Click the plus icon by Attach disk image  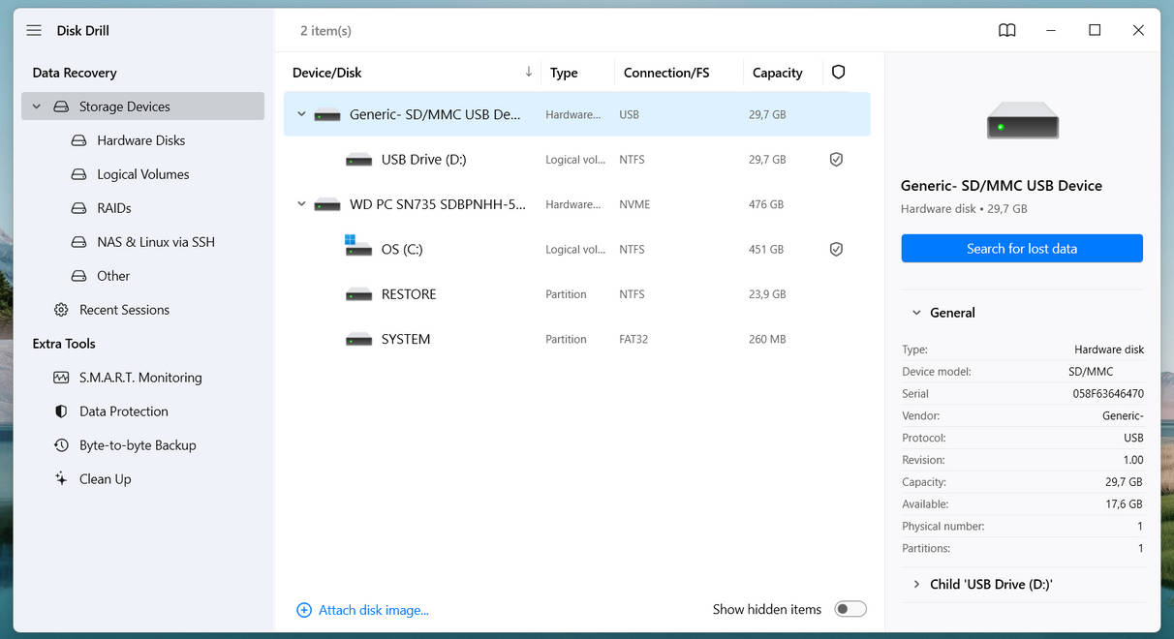point(304,610)
